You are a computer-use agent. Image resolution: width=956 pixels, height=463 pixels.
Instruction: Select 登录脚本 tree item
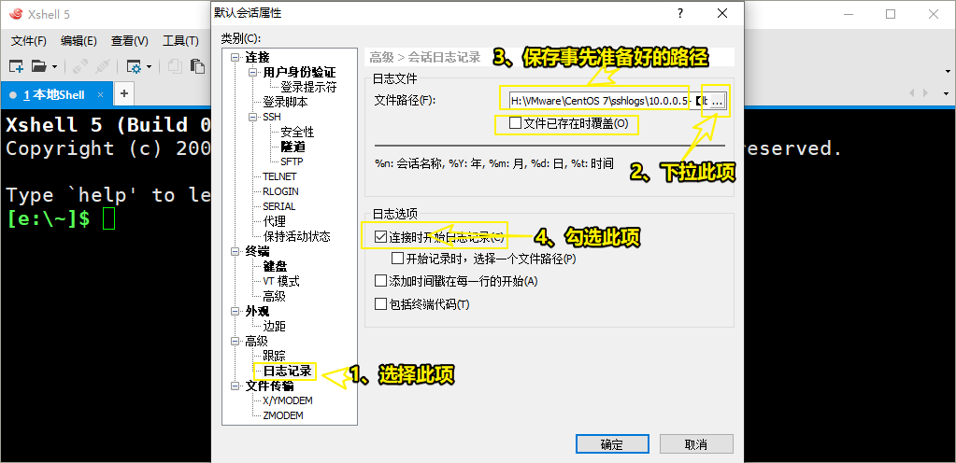285,102
